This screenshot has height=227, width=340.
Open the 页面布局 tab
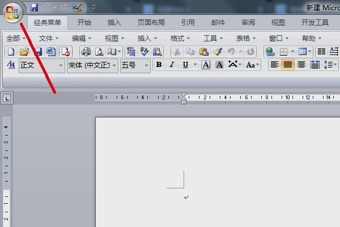point(151,23)
